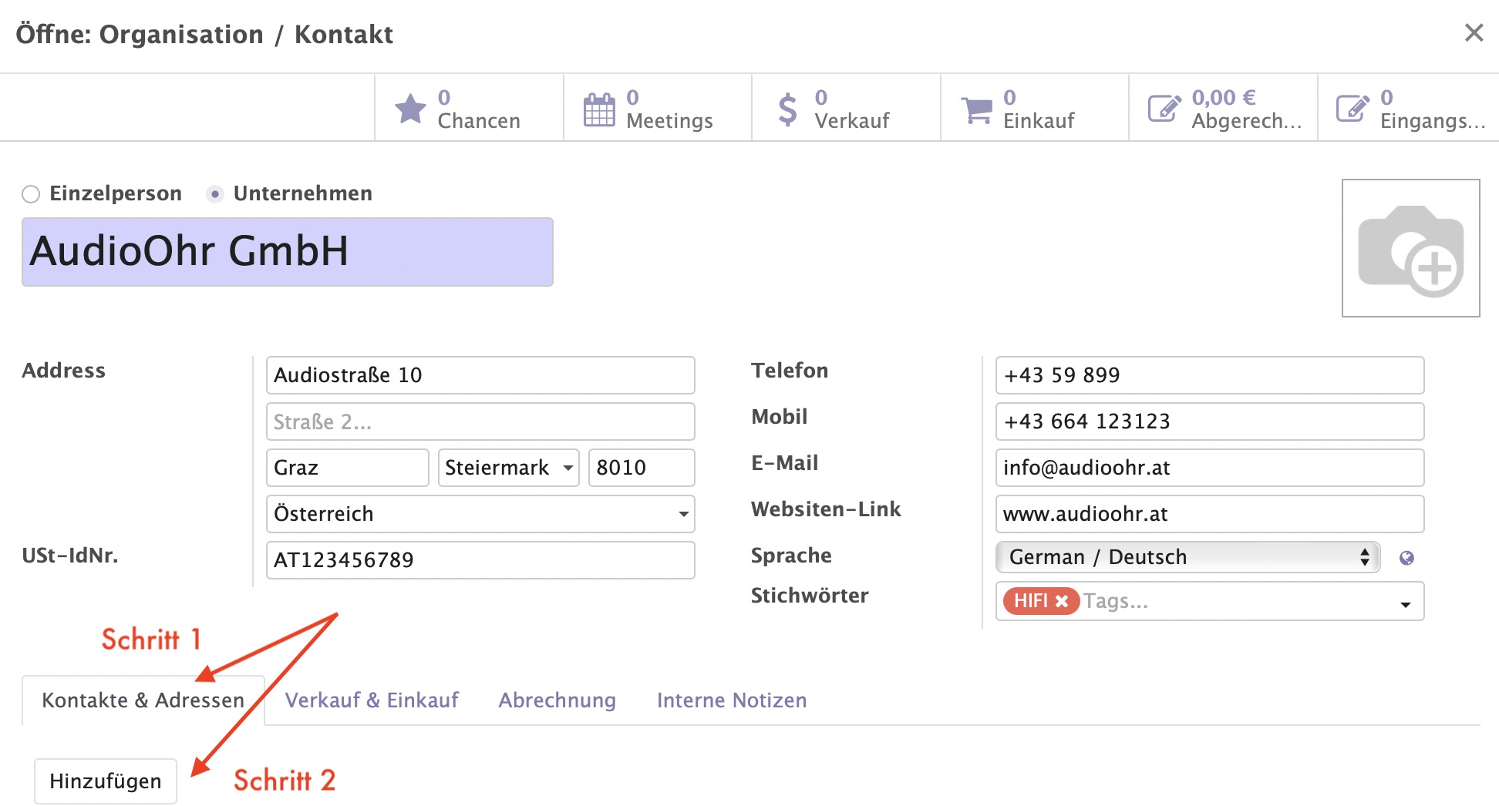The image size is (1499, 806).
Task: Click the calendar icon for Meetings
Action: (599, 109)
